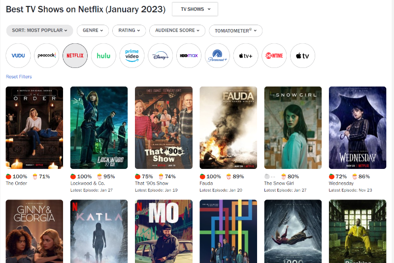394x263 pixels.
Task: Open the Ginny & Georgia poster
Action: tap(34, 231)
